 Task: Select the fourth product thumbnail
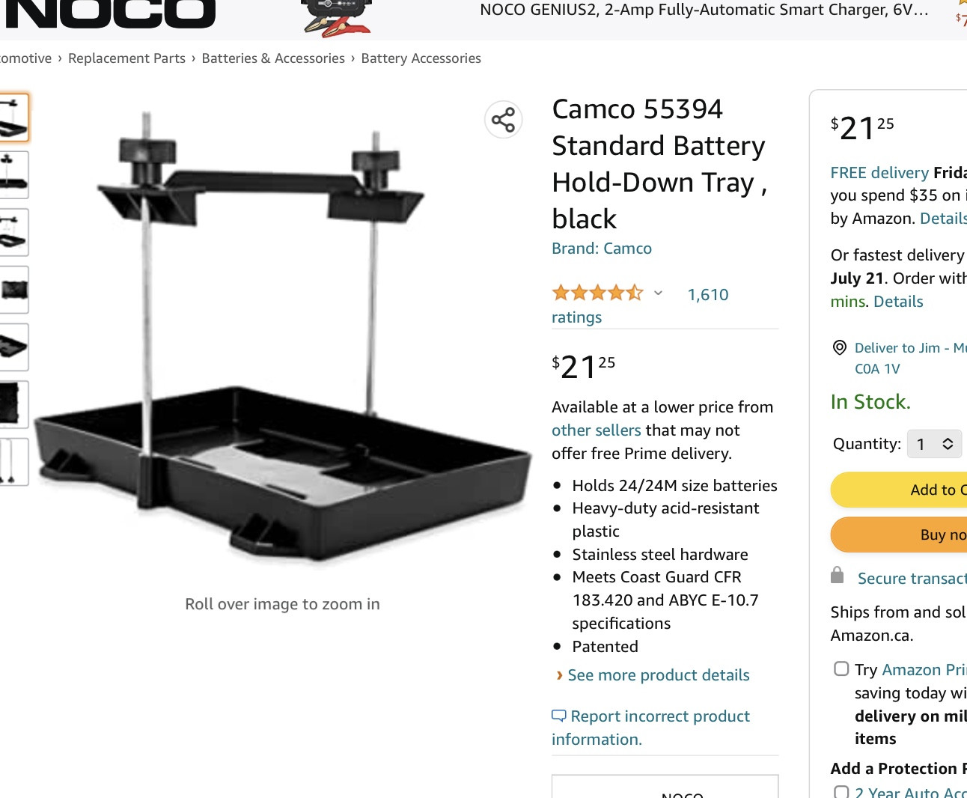pyautogui.click(x=13, y=290)
